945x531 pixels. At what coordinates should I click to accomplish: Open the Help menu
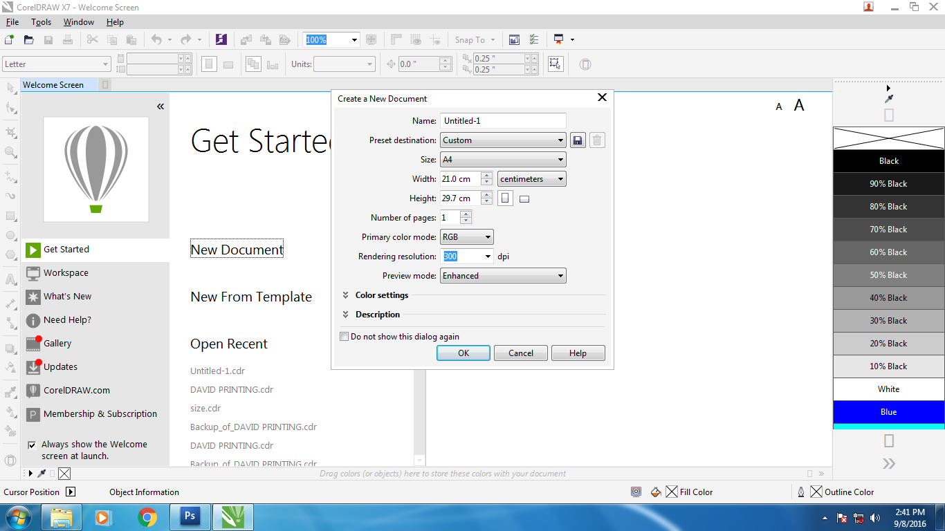click(x=115, y=22)
